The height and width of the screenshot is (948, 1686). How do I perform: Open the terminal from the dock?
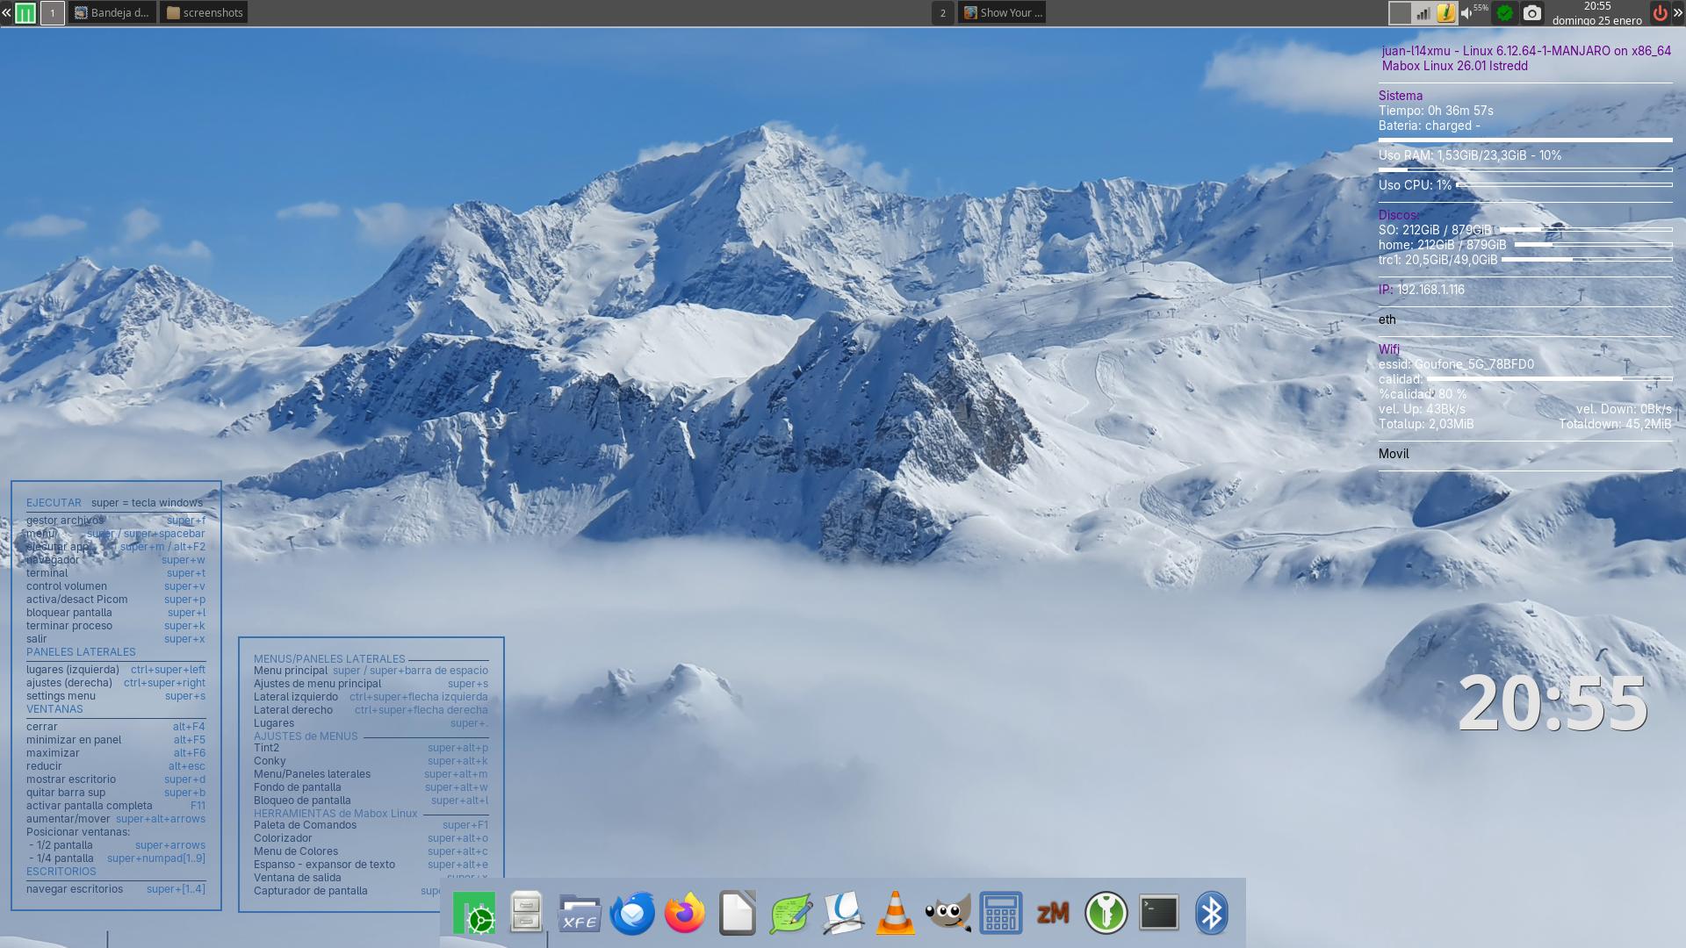[1158, 914]
